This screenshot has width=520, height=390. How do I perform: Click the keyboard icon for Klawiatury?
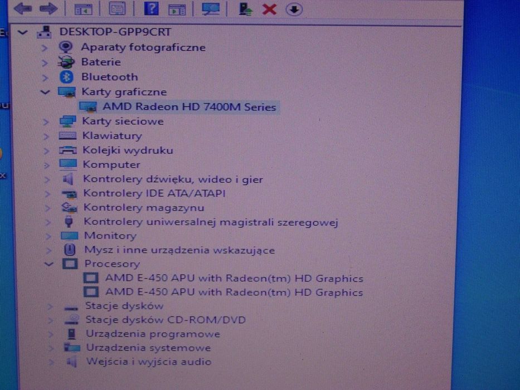pyautogui.click(x=67, y=135)
